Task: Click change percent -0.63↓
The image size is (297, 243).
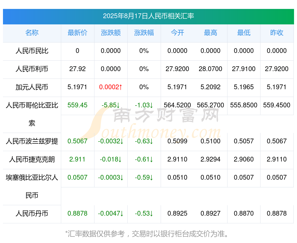Action: click(144, 141)
